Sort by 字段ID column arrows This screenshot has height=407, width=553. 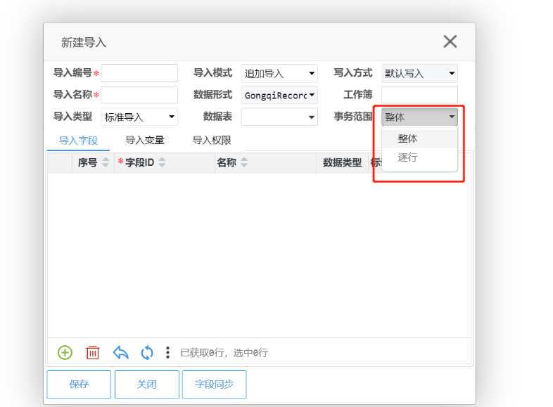tap(163, 163)
